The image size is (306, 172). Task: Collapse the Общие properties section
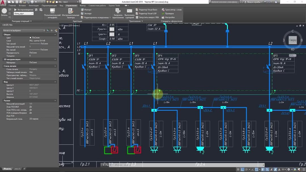point(55,35)
